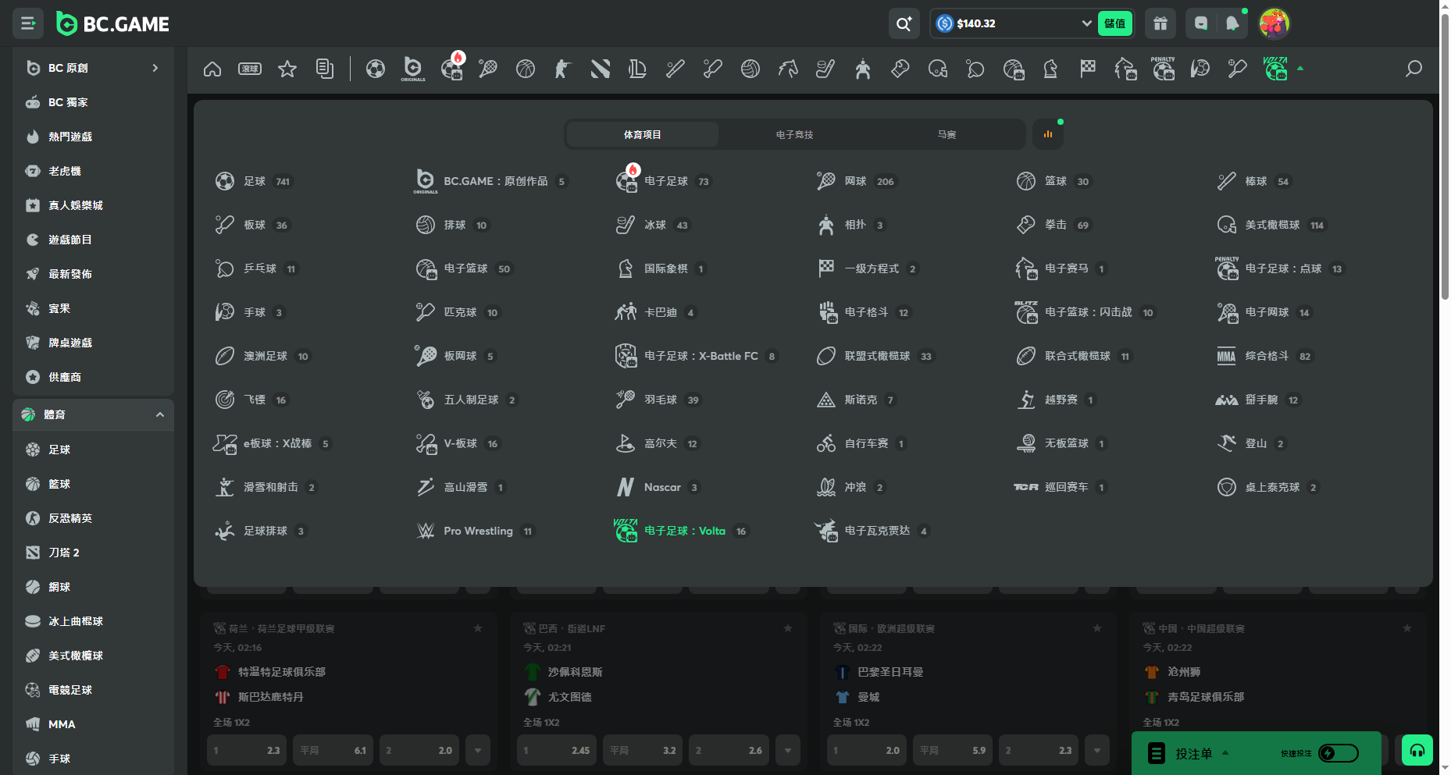Select the PENALTY e-soccer icon in sports bar
Image resolution: width=1451 pixels, height=775 pixels.
1163,69
